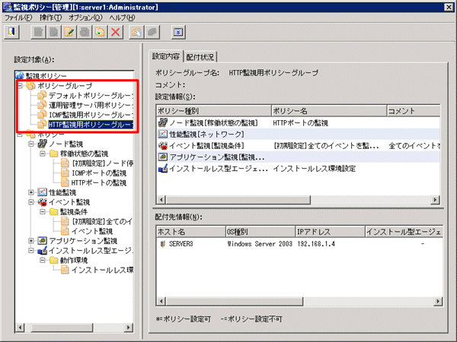
Task: Click the アプリケーション監視 icon in tree
Action: 43,241
